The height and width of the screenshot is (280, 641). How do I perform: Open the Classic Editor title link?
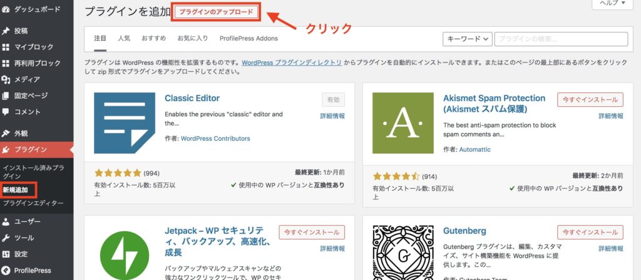[192, 98]
